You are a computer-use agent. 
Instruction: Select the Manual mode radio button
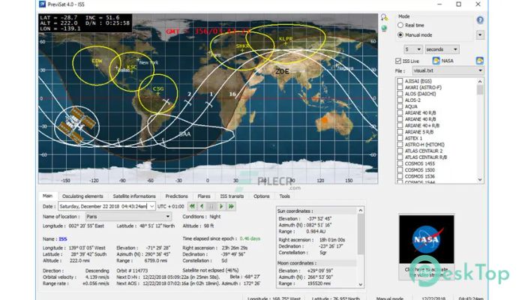tap(400, 34)
